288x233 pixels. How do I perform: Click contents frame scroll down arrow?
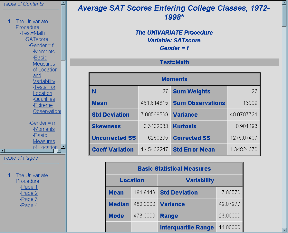click(63, 146)
